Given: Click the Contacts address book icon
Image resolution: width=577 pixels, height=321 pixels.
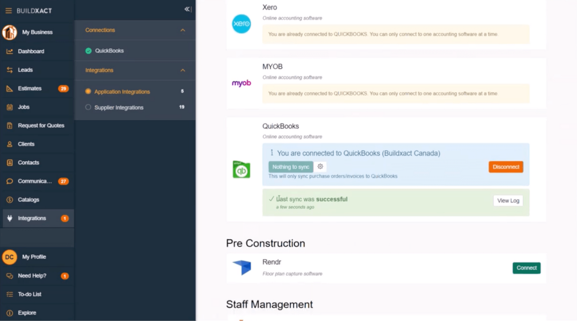Looking at the screenshot, I should point(10,163).
